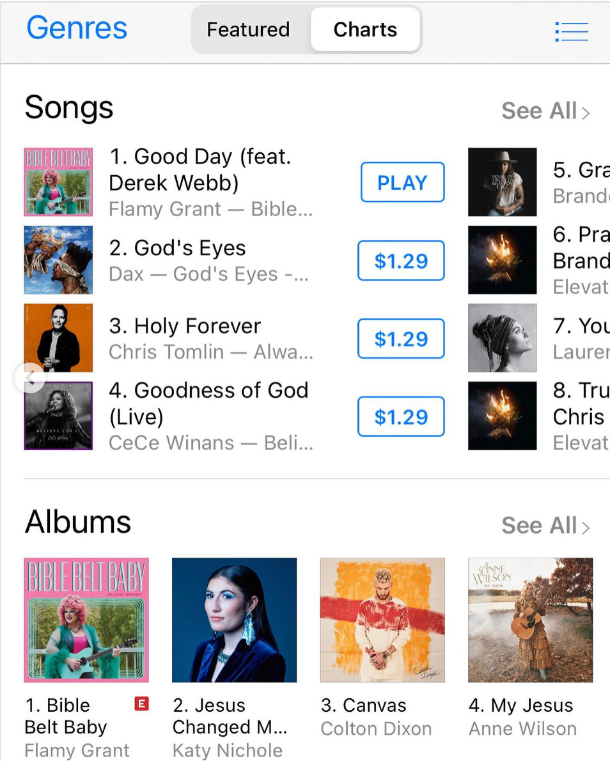Buy Goodness of God (Live) for $1.29

coord(401,416)
